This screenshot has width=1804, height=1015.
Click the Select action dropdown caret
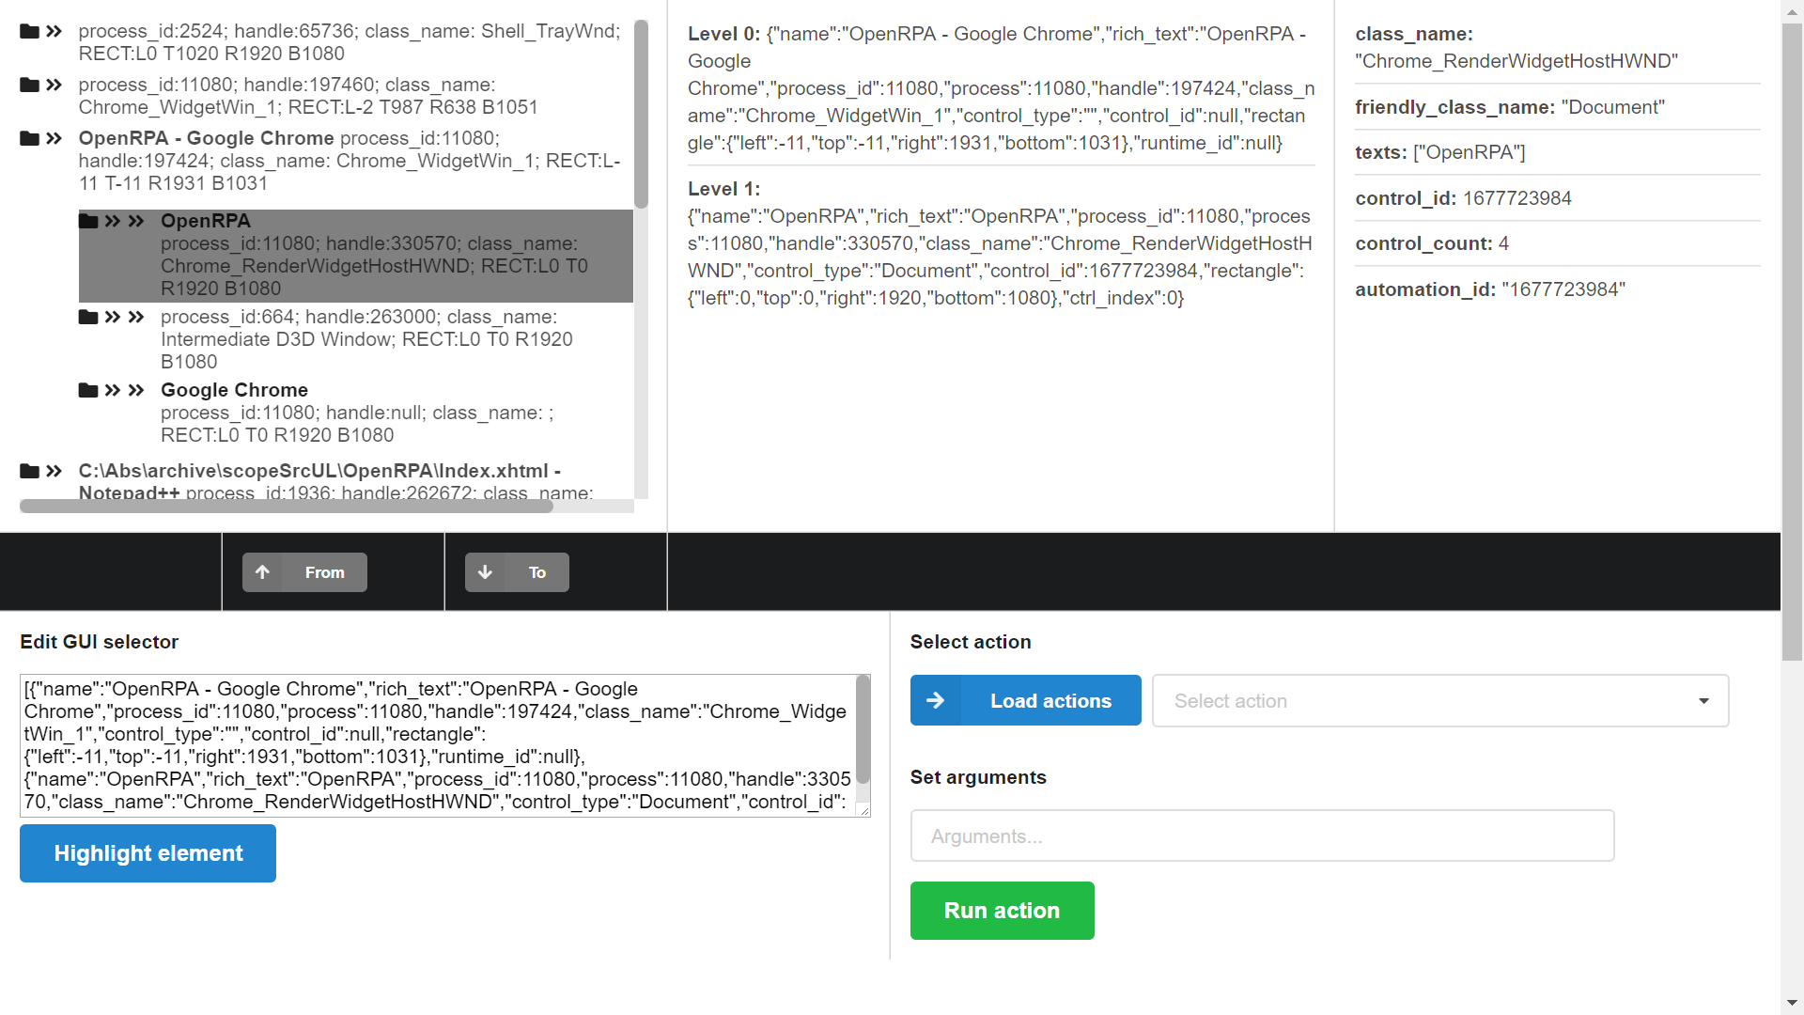pos(1703,701)
